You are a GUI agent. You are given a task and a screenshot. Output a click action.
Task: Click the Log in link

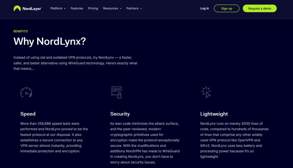click(x=204, y=8)
